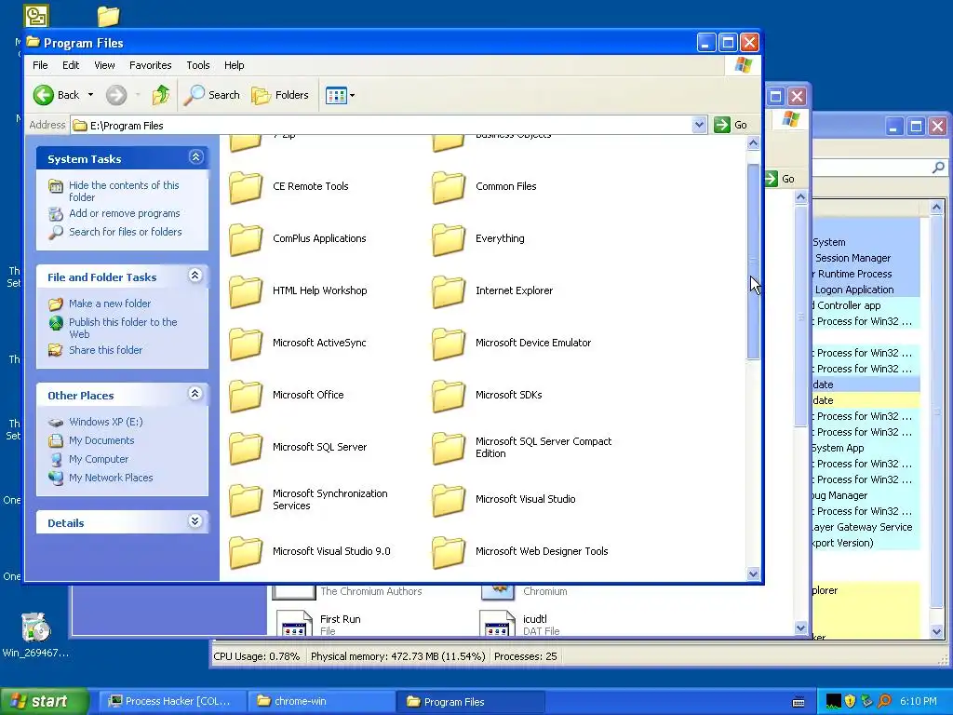953x715 pixels.
Task: Open Windows XP (E:) in Other Places
Action: click(x=105, y=422)
